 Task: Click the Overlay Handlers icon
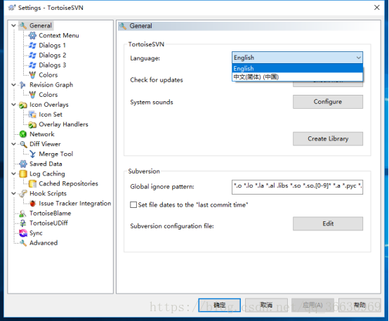click(x=32, y=124)
